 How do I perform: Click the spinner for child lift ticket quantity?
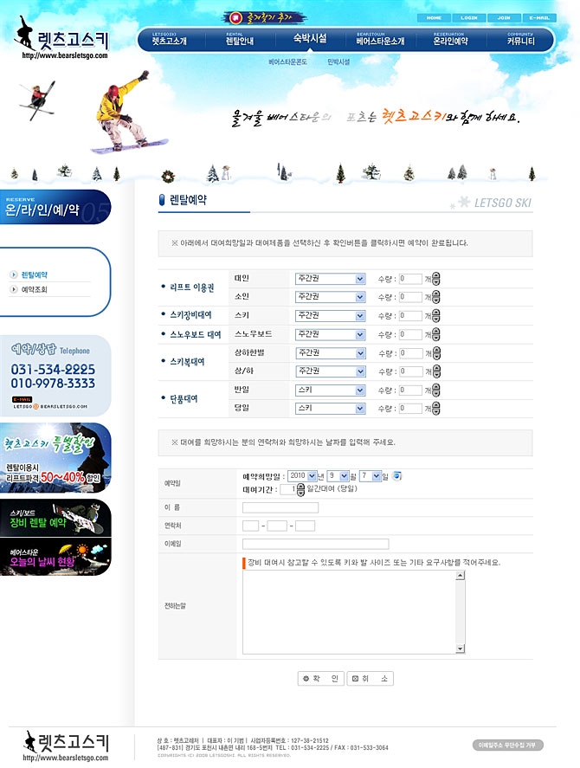pos(436,297)
